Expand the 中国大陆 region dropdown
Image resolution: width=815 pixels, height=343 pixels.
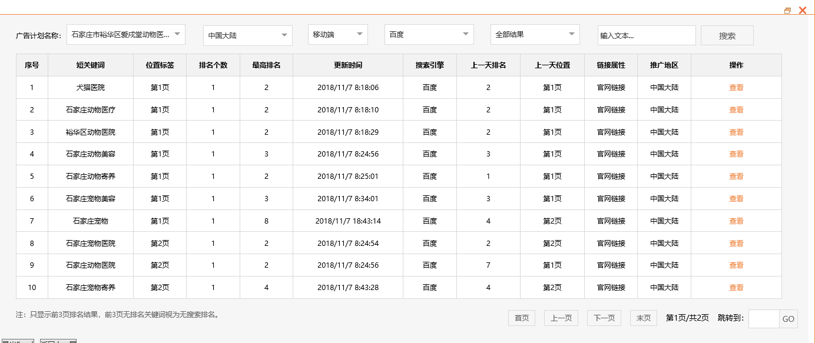[x=247, y=35]
